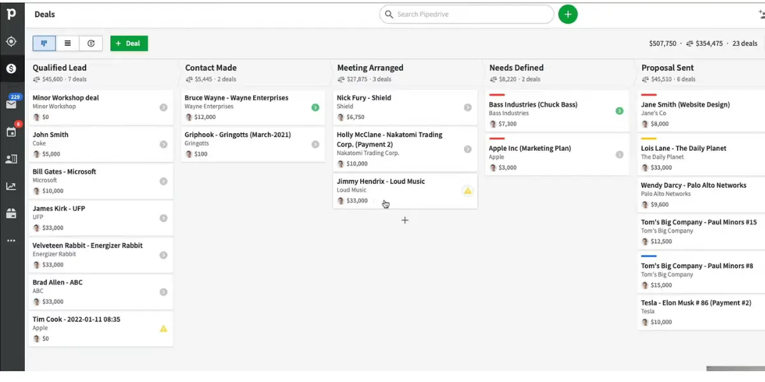Click the Contact Made stage header

point(210,67)
